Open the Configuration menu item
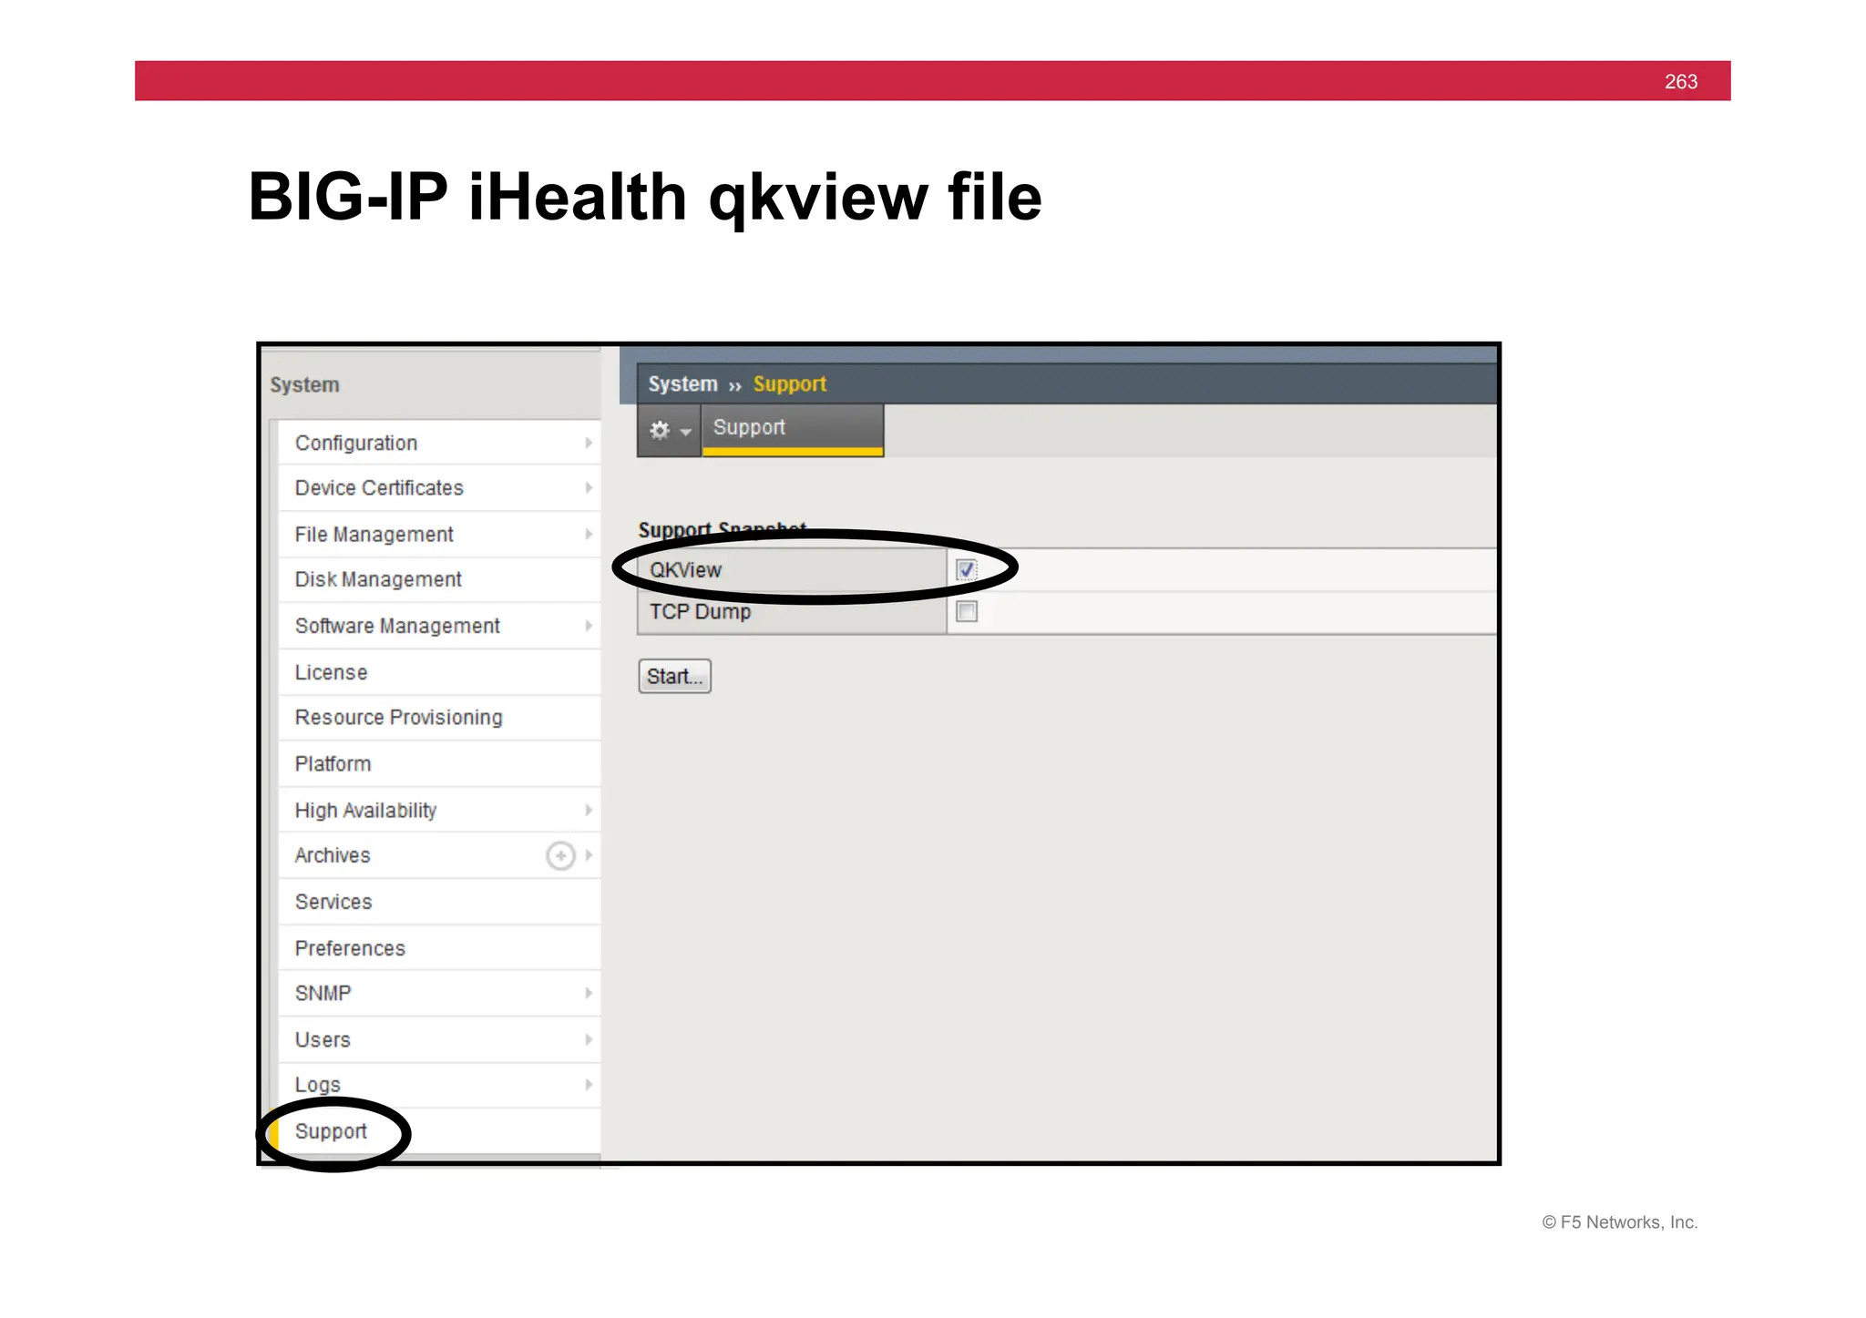This screenshot has height=1318, width=1866. coord(439,443)
